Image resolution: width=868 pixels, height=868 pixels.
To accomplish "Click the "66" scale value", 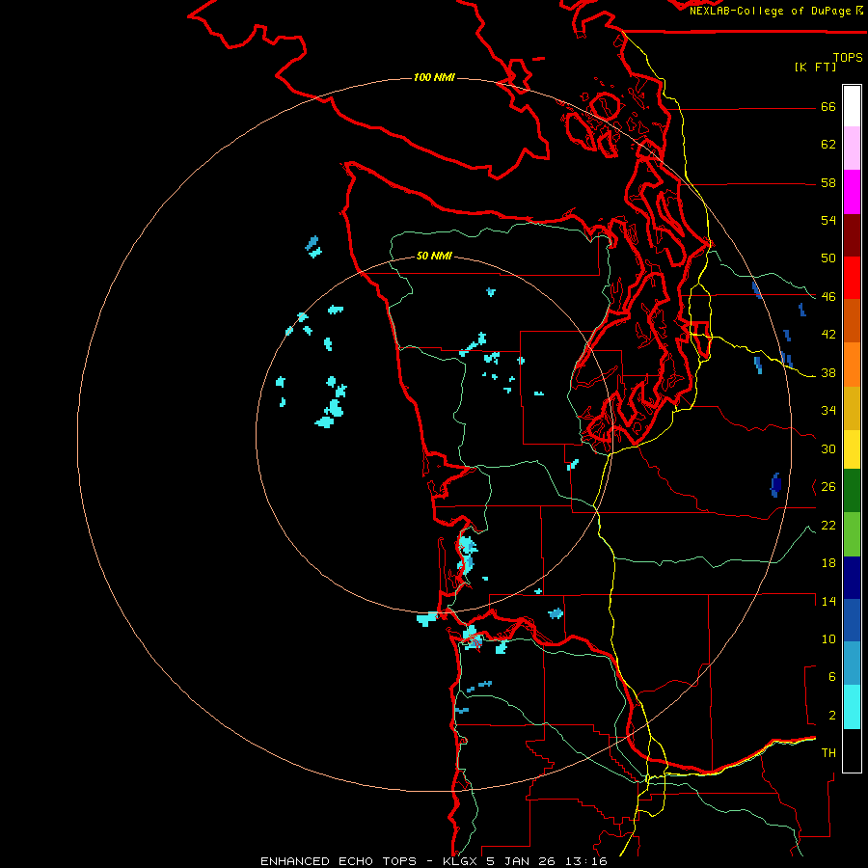I will 828,107.
